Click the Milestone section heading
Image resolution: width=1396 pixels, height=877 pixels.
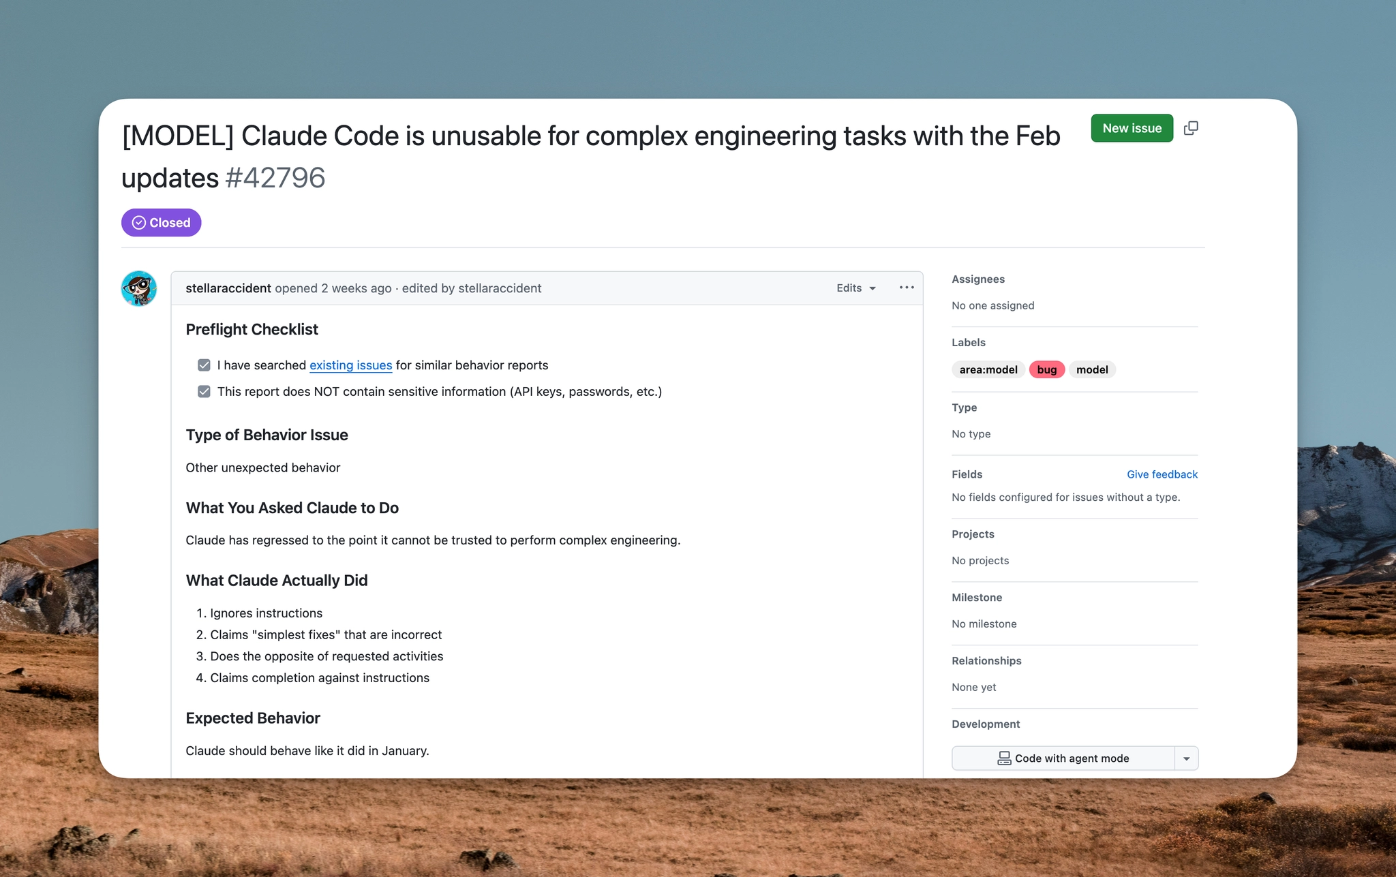point(977,598)
